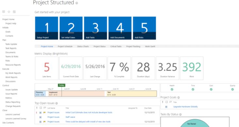The image size is (239, 127).
Task: Click the Quality green check indicator
Action: click(x=232, y=89)
